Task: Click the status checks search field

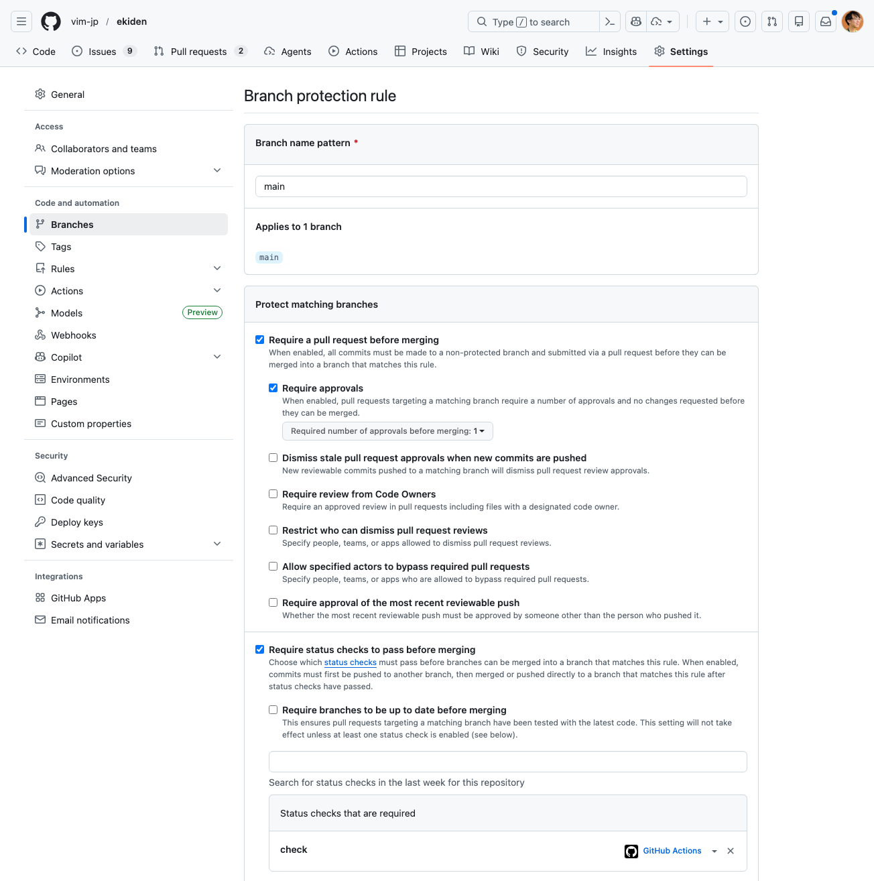Action: coord(507,762)
